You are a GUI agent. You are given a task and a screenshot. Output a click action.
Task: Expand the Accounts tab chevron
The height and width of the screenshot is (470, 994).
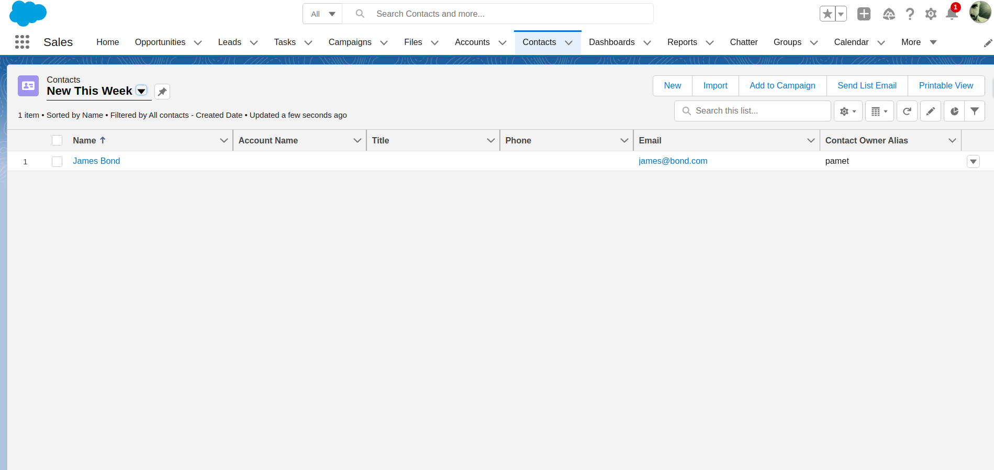502,43
